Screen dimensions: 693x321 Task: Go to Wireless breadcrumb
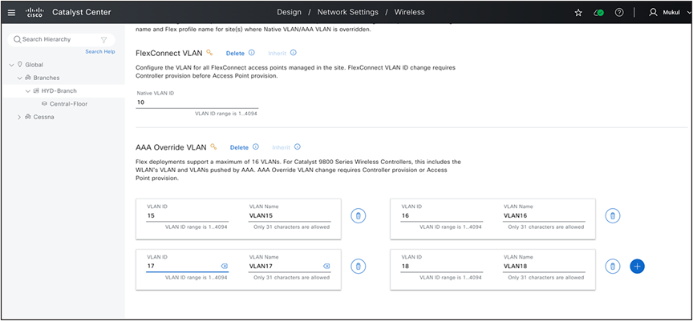(409, 12)
